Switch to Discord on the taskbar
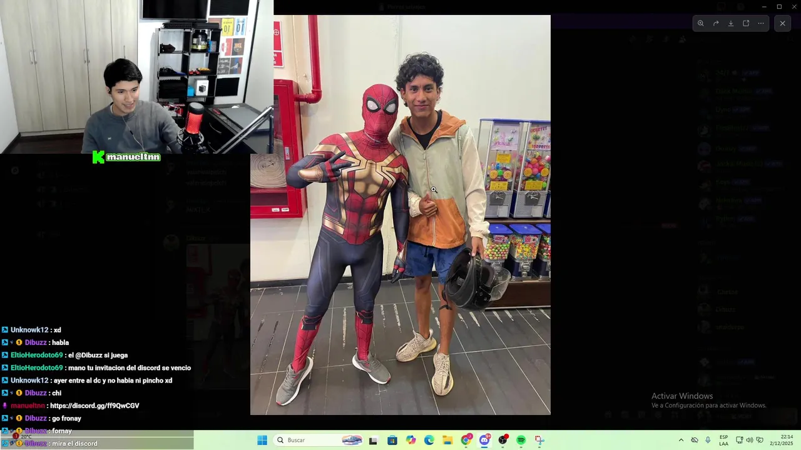 click(x=484, y=440)
